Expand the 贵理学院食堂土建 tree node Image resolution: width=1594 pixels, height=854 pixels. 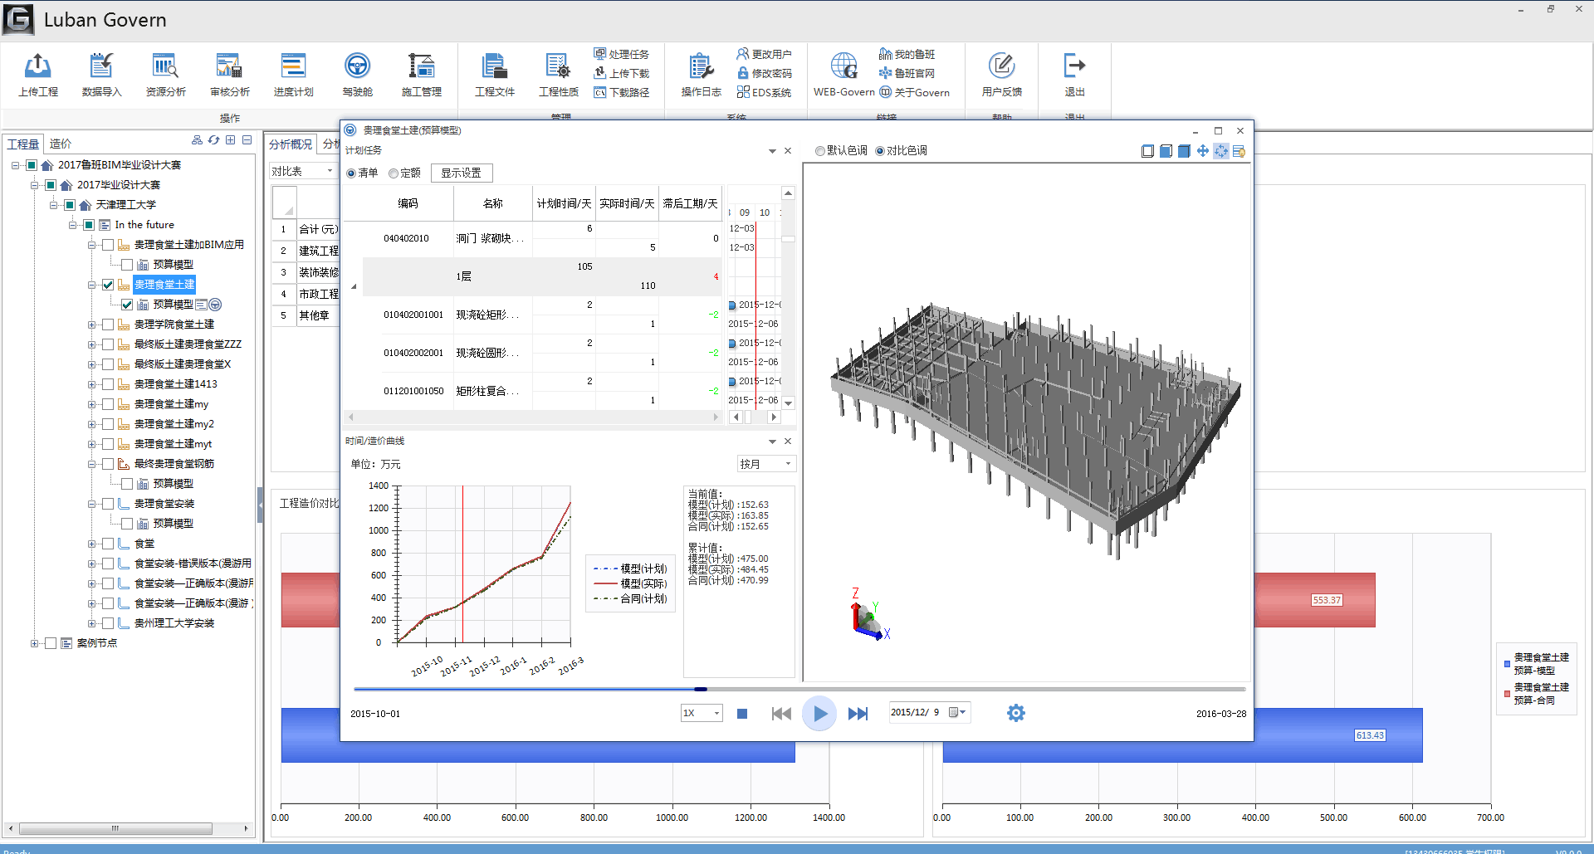tap(92, 325)
